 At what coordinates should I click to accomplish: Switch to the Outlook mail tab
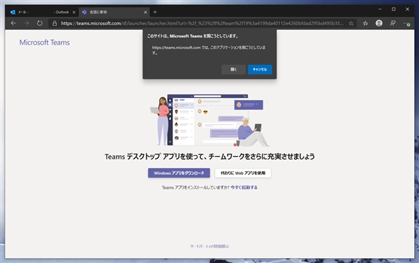(x=43, y=12)
